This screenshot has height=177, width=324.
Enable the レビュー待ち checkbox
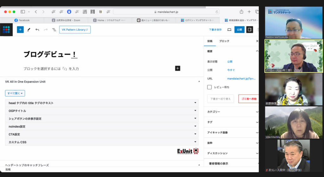pos(209,87)
